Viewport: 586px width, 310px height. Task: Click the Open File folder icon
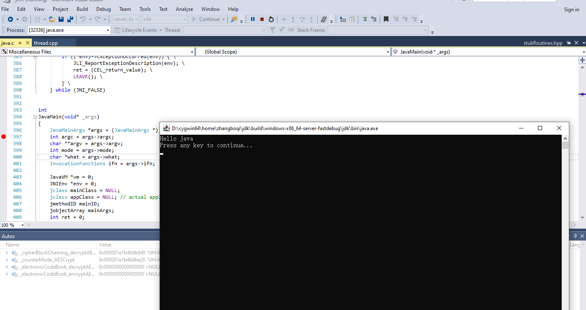[52, 19]
